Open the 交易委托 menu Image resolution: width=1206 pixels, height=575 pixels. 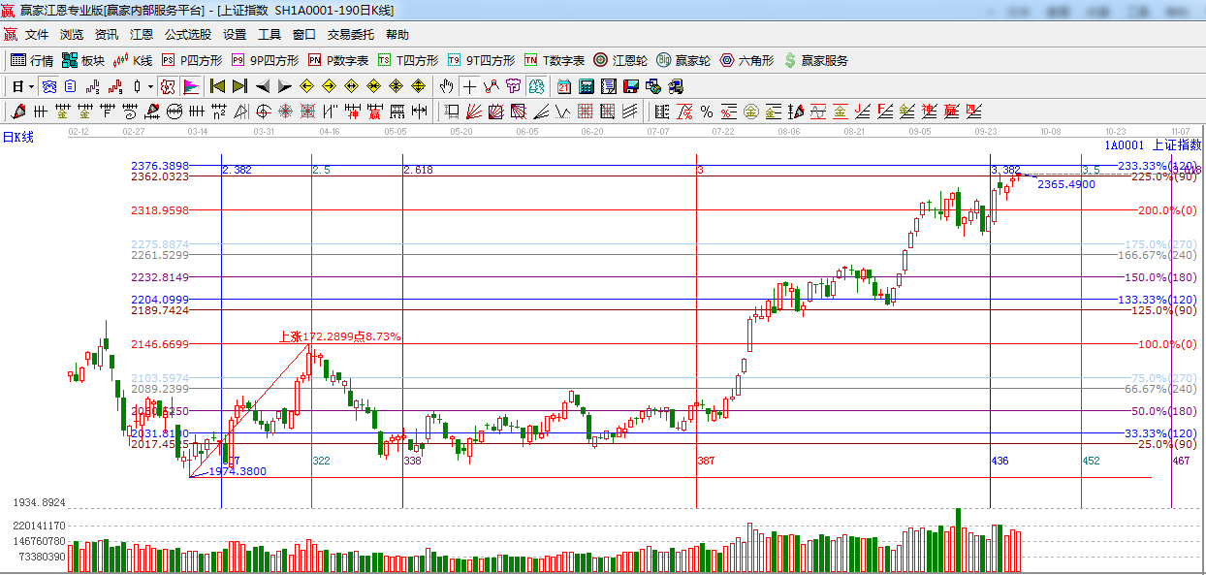click(350, 34)
